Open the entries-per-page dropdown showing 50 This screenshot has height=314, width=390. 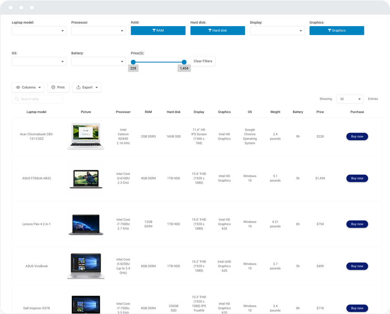350,99
